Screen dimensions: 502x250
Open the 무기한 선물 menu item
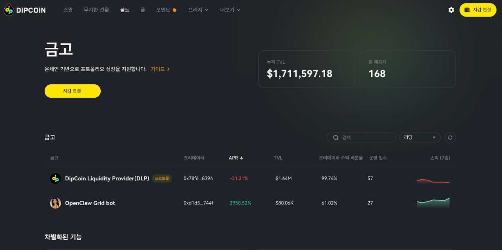coord(96,10)
